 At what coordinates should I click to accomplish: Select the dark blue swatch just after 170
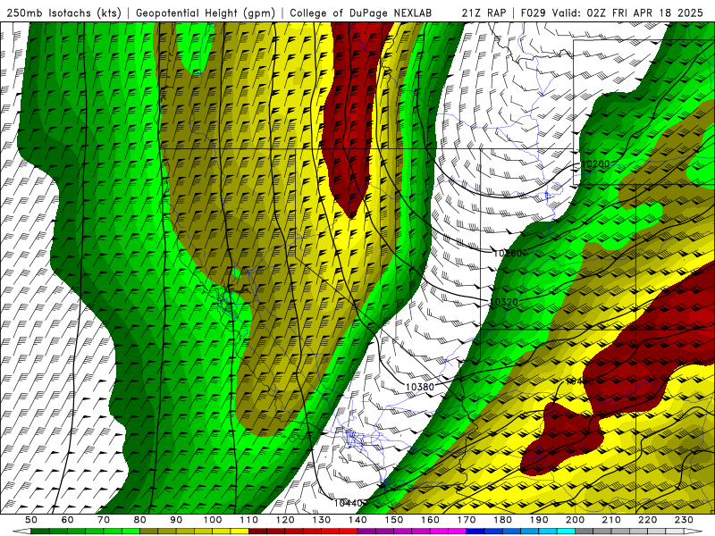475,532
